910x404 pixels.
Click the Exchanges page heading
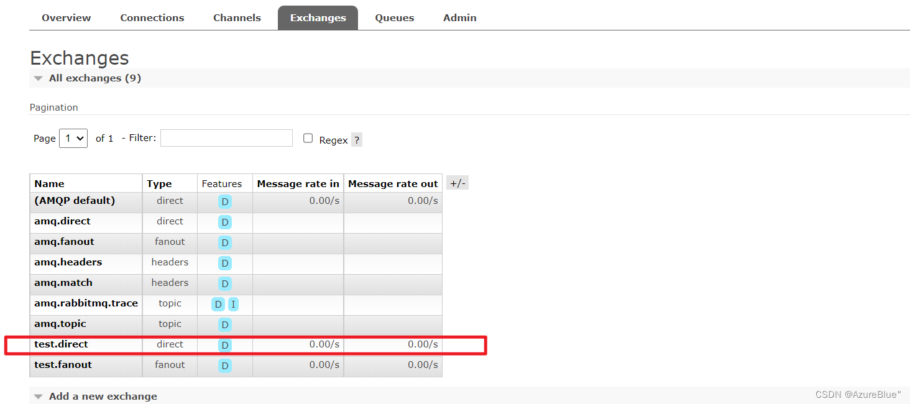(x=80, y=58)
